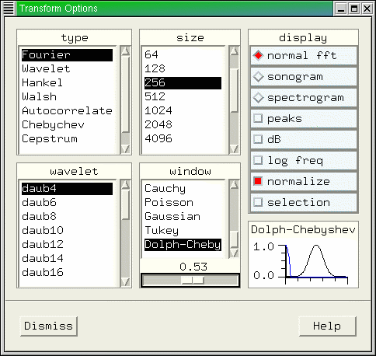Choose Wavelet in the type list
This screenshot has height=356, width=376.
pyautogui.click(x=67, y=69)
